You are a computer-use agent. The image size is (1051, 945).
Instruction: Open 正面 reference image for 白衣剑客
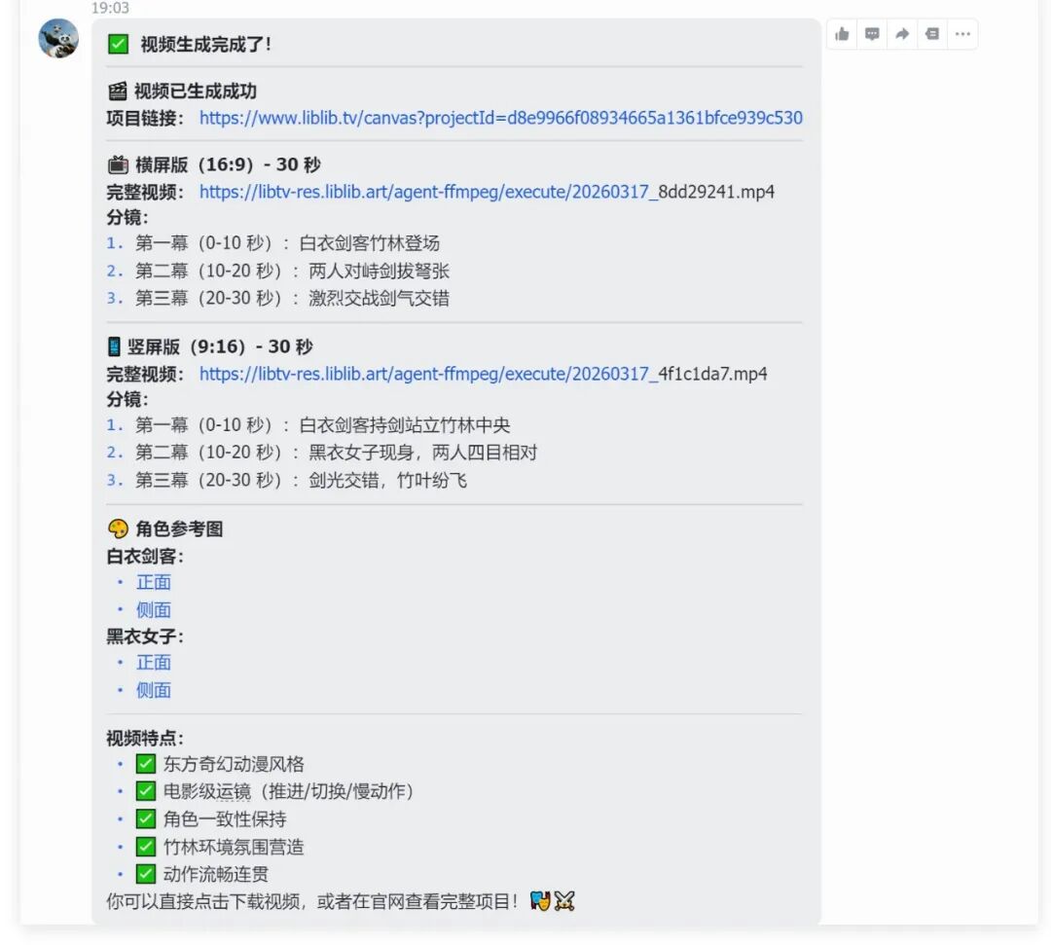[153, 581]
